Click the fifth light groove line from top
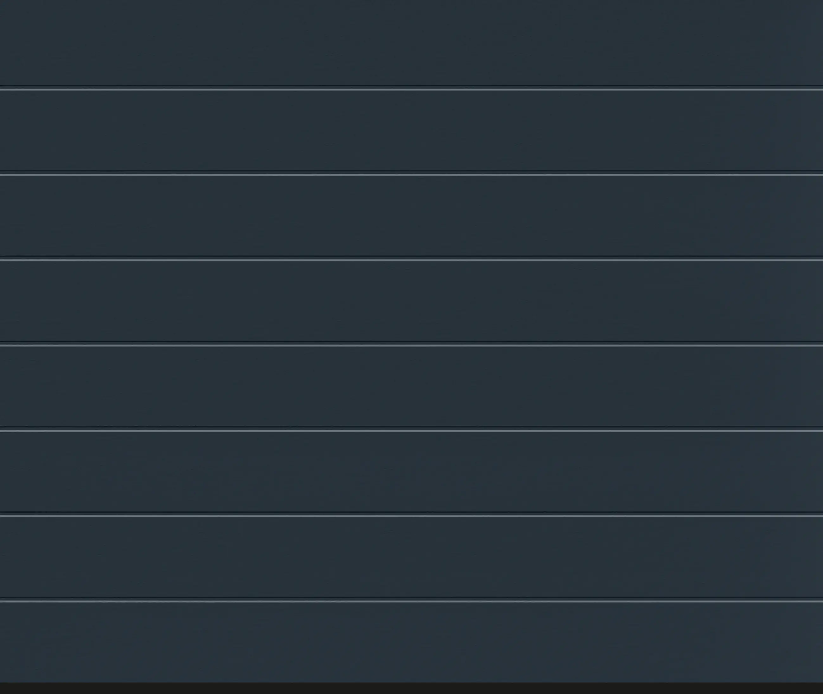This screenshot has height=694, width=823. coord(411,431)
